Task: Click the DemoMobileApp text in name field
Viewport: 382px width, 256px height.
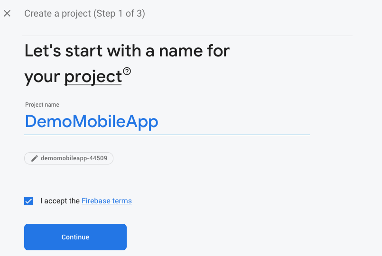Action: pyautogui.click(x=92, y=121)
